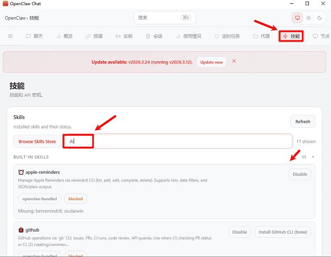The image size is (331, 257).
Task: Open the 概览 overview tab
Action: click(64, 36)
